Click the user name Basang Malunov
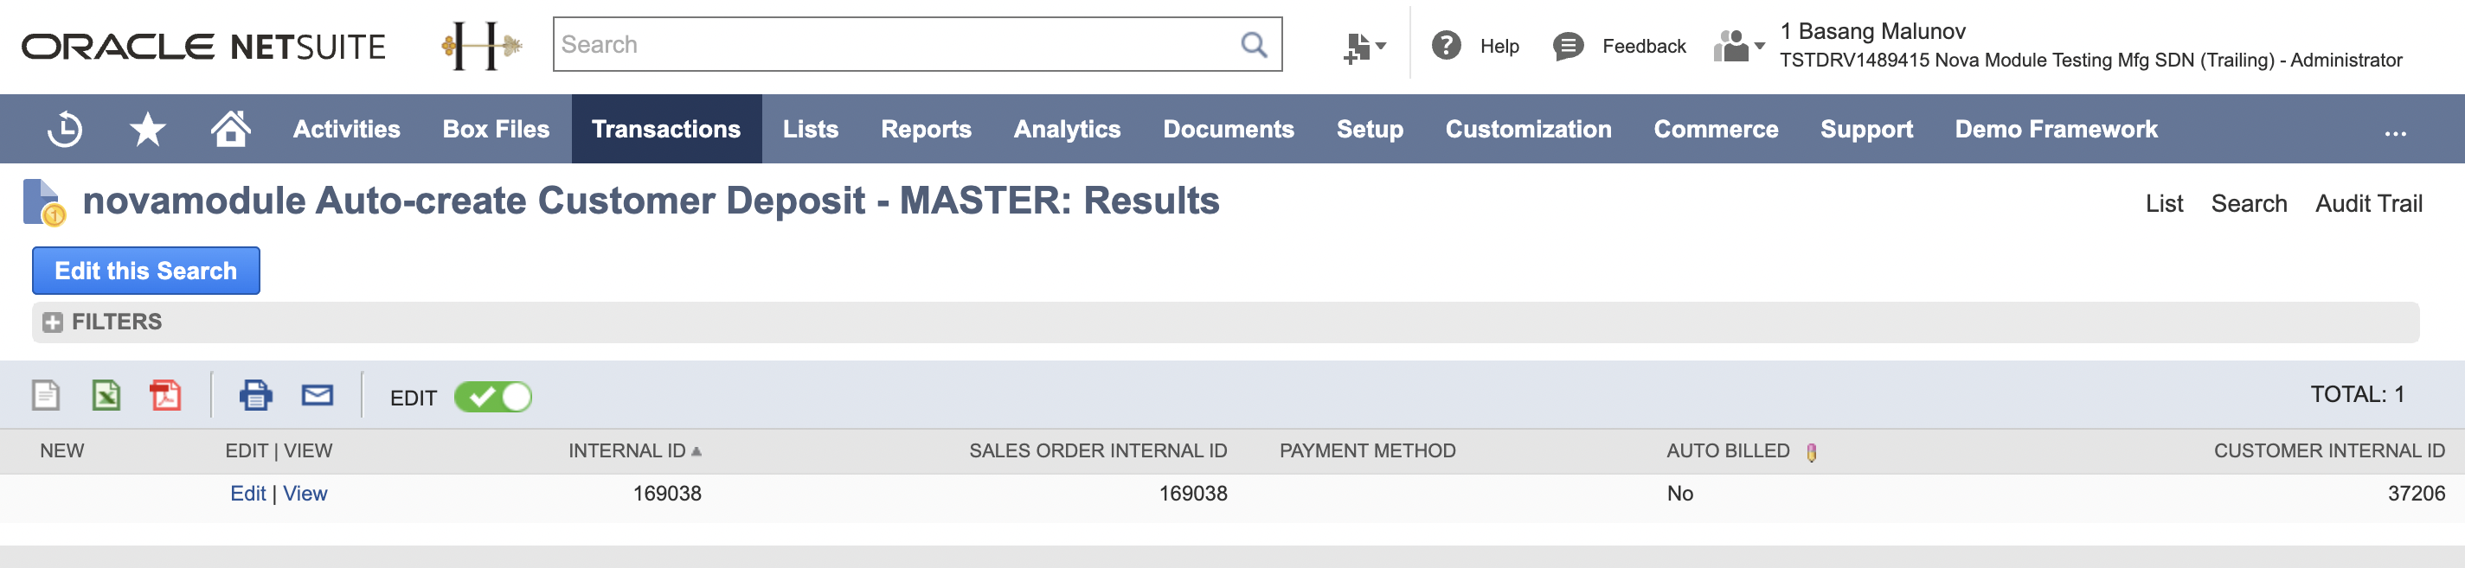 pyautogui.click(x=1872, y=30)
